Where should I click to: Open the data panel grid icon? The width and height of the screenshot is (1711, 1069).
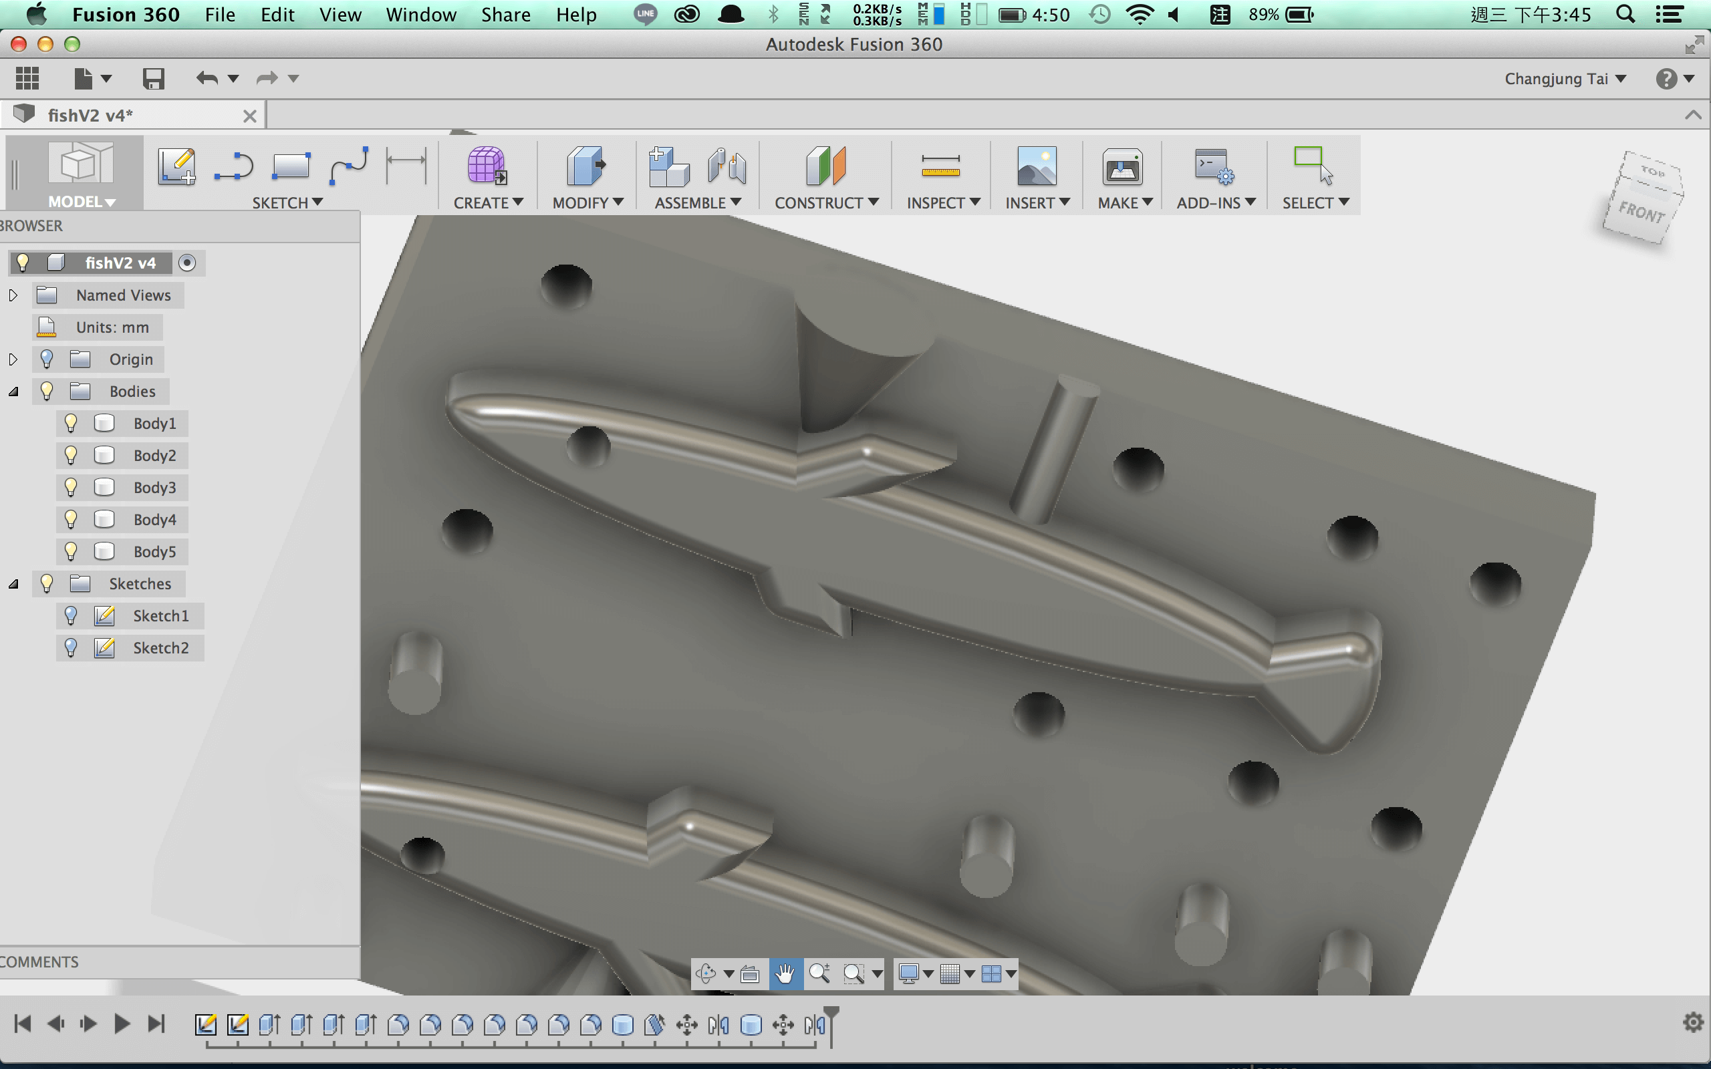point(27,78)
